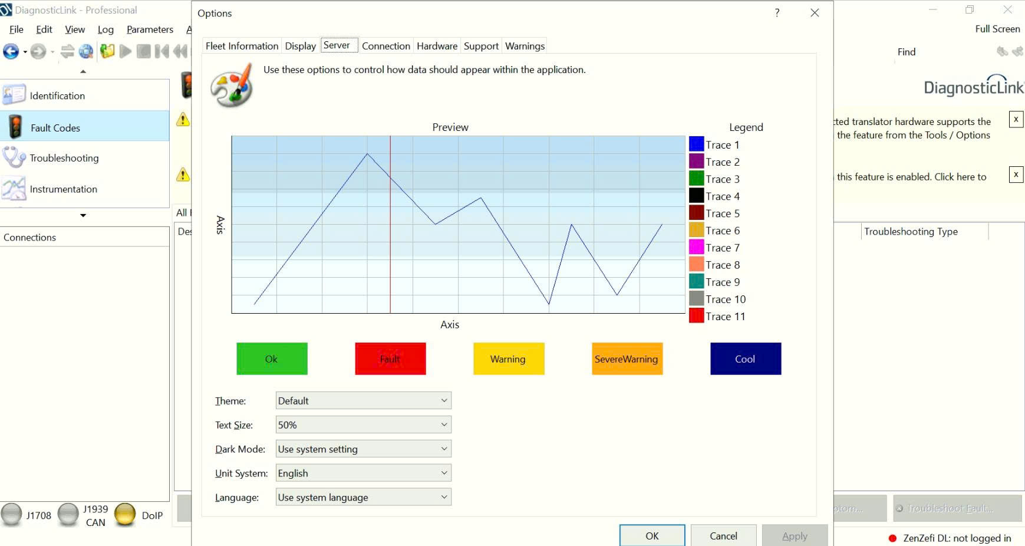Click the orange SevereWarning color swatch
Screen dimensions: 1025x546
pyautogui.click(x=627, y=358)
